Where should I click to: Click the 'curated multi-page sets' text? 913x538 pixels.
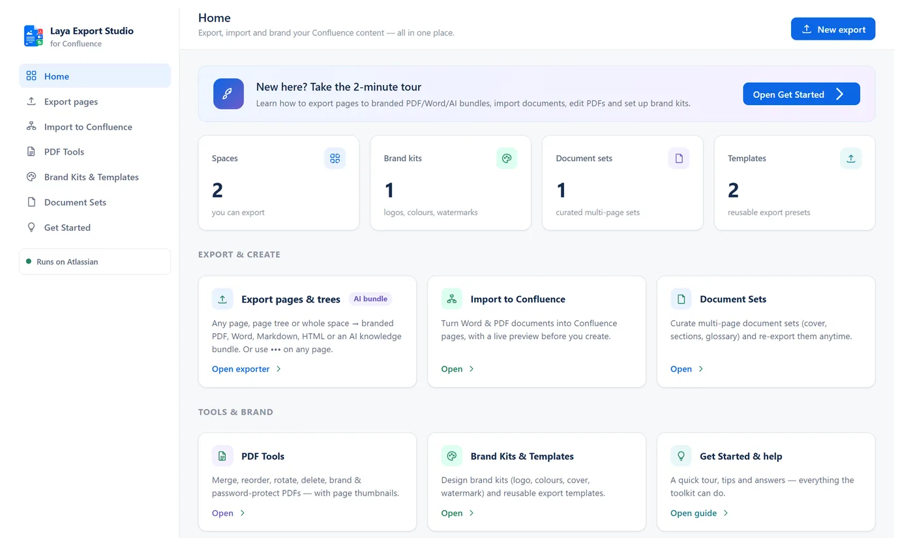(598, 212)
